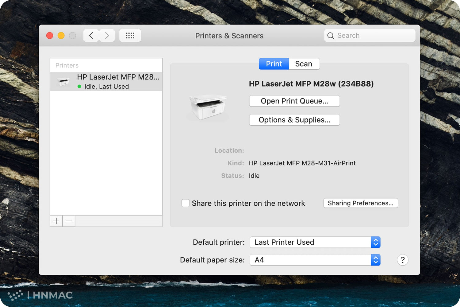Viewport: 460px width, 307px height.
Task: Go forward with the right chevron
Action: point(107,36)
